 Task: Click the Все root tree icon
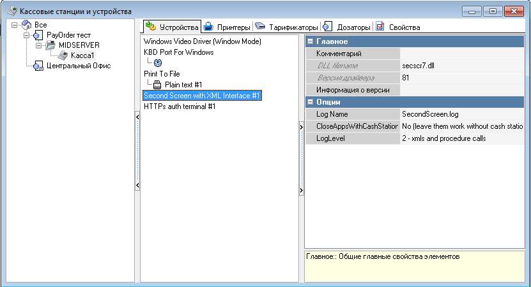[x=26, y=25]
